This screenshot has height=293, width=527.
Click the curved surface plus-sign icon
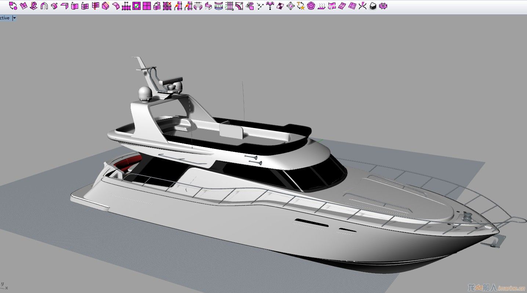tap(75, 6)
